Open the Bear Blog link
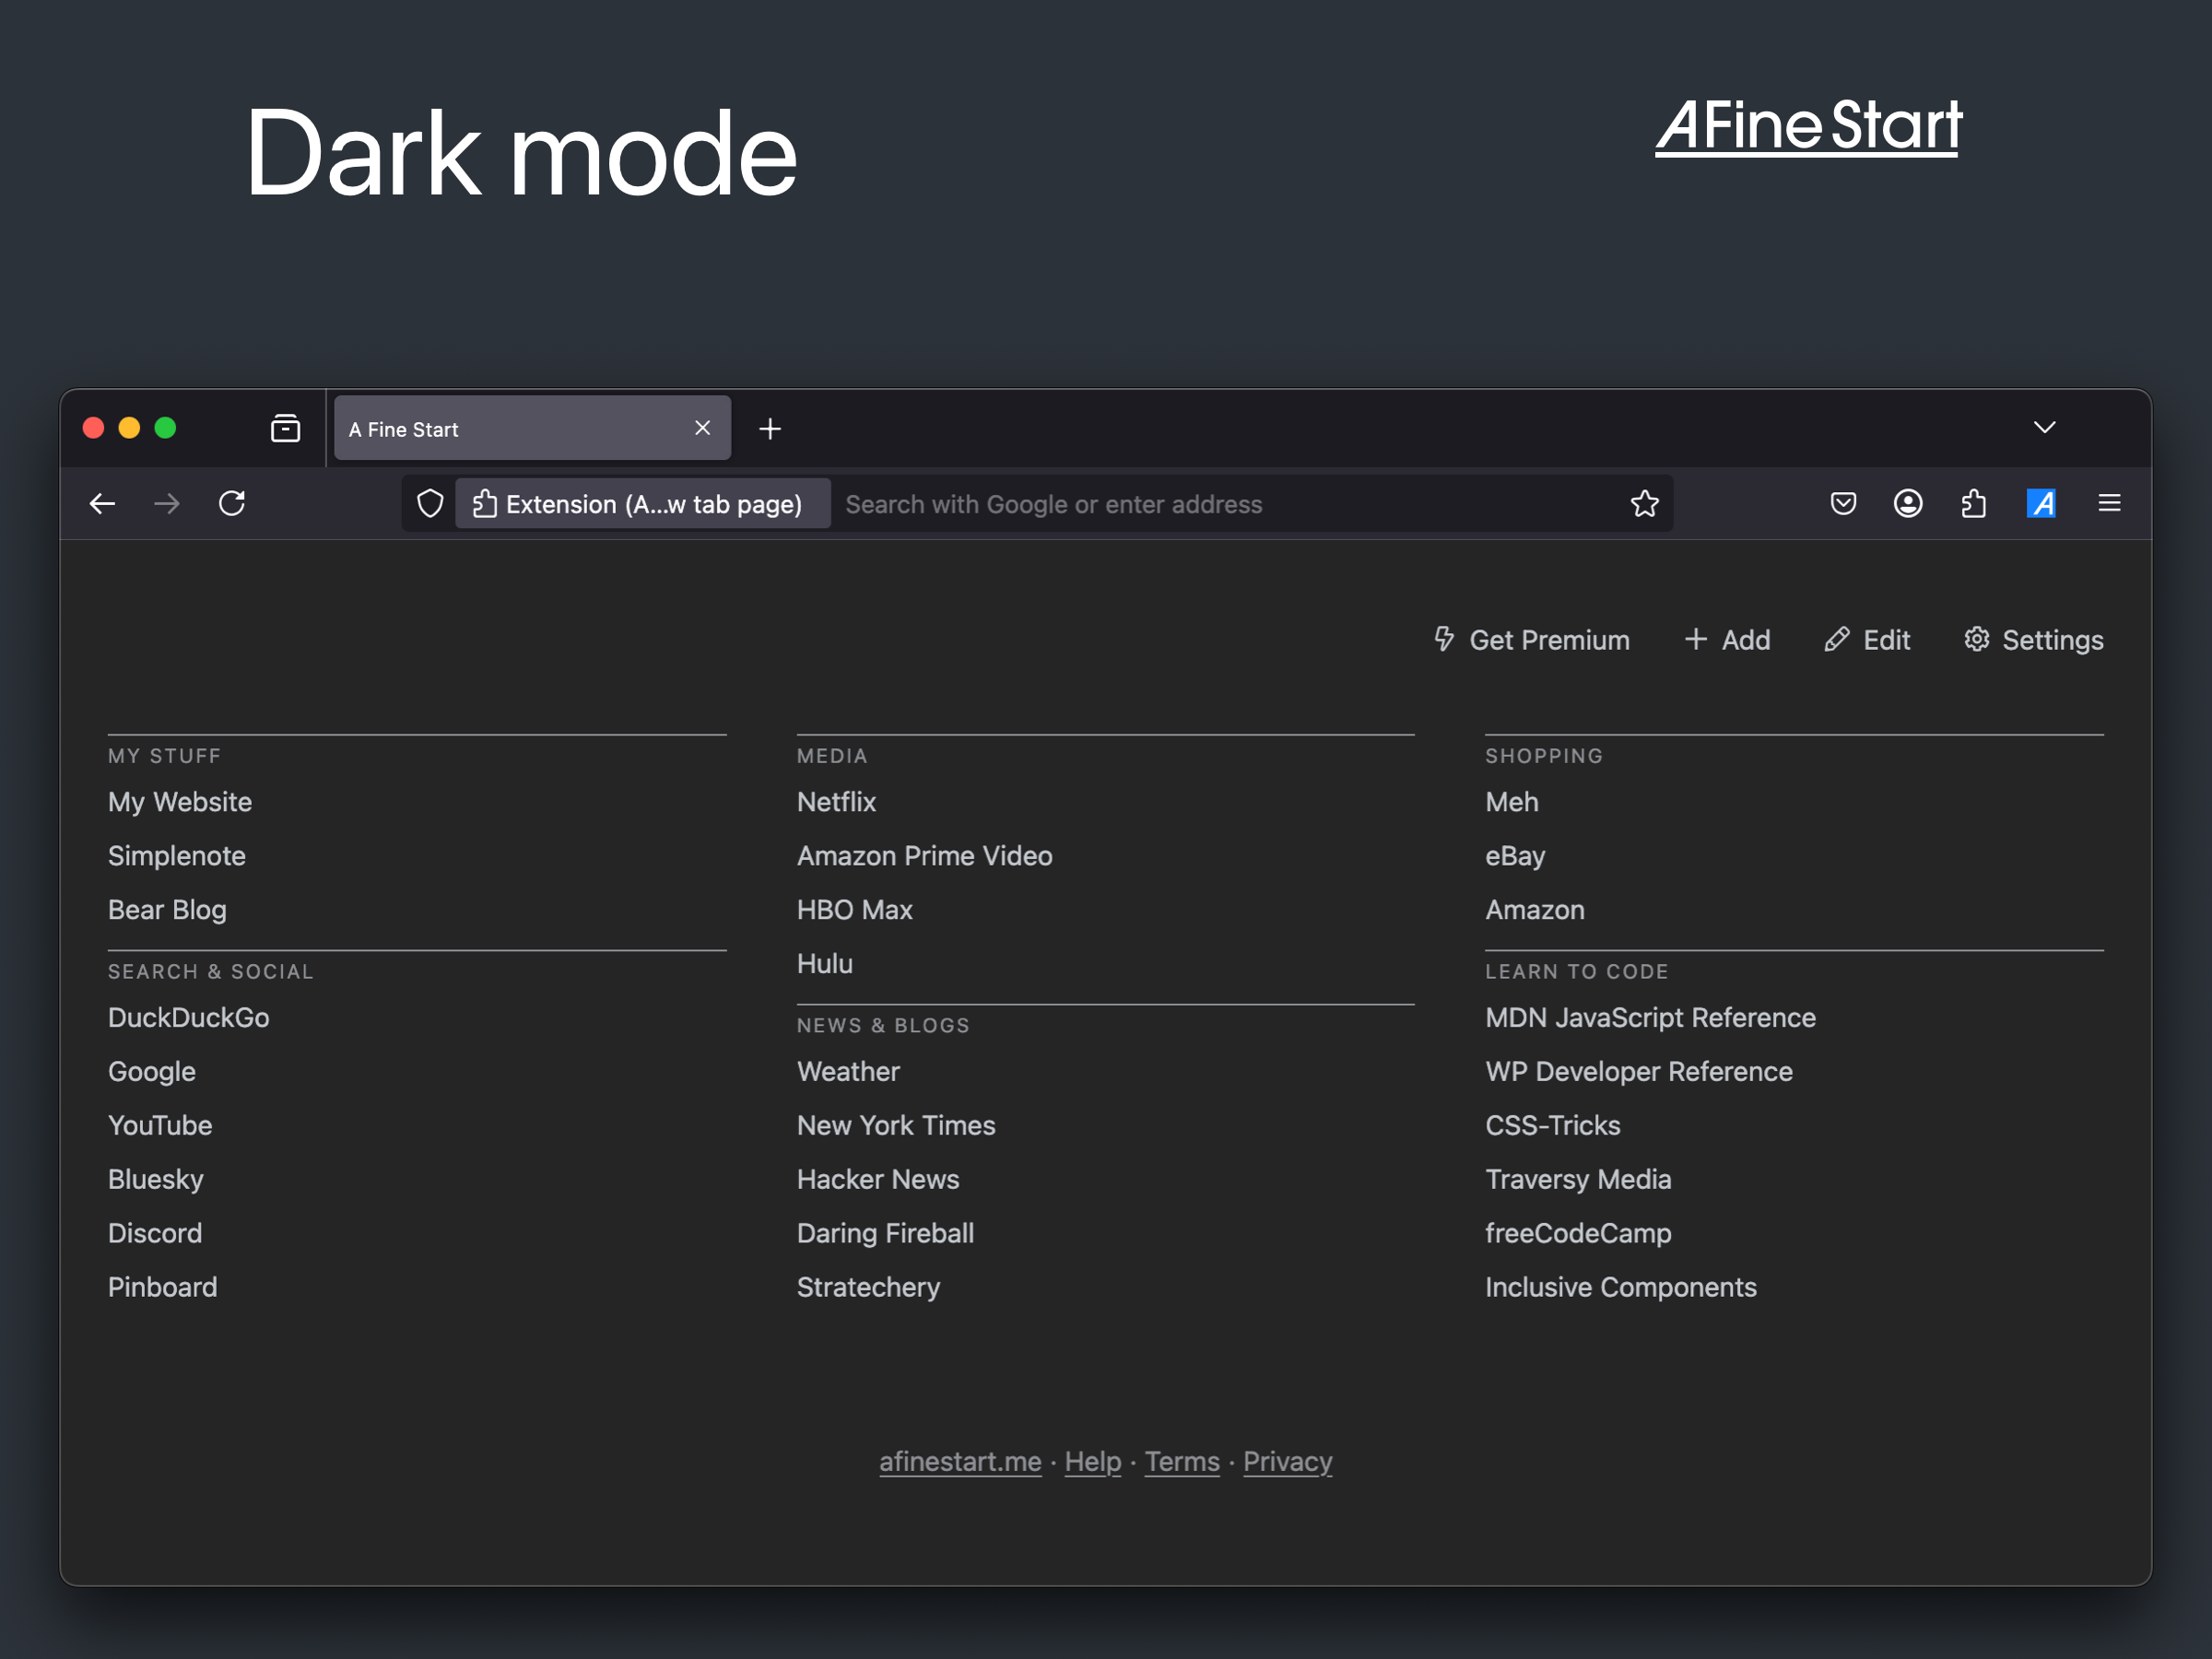The image size is (2212, 1659). (x=167, y=910)
